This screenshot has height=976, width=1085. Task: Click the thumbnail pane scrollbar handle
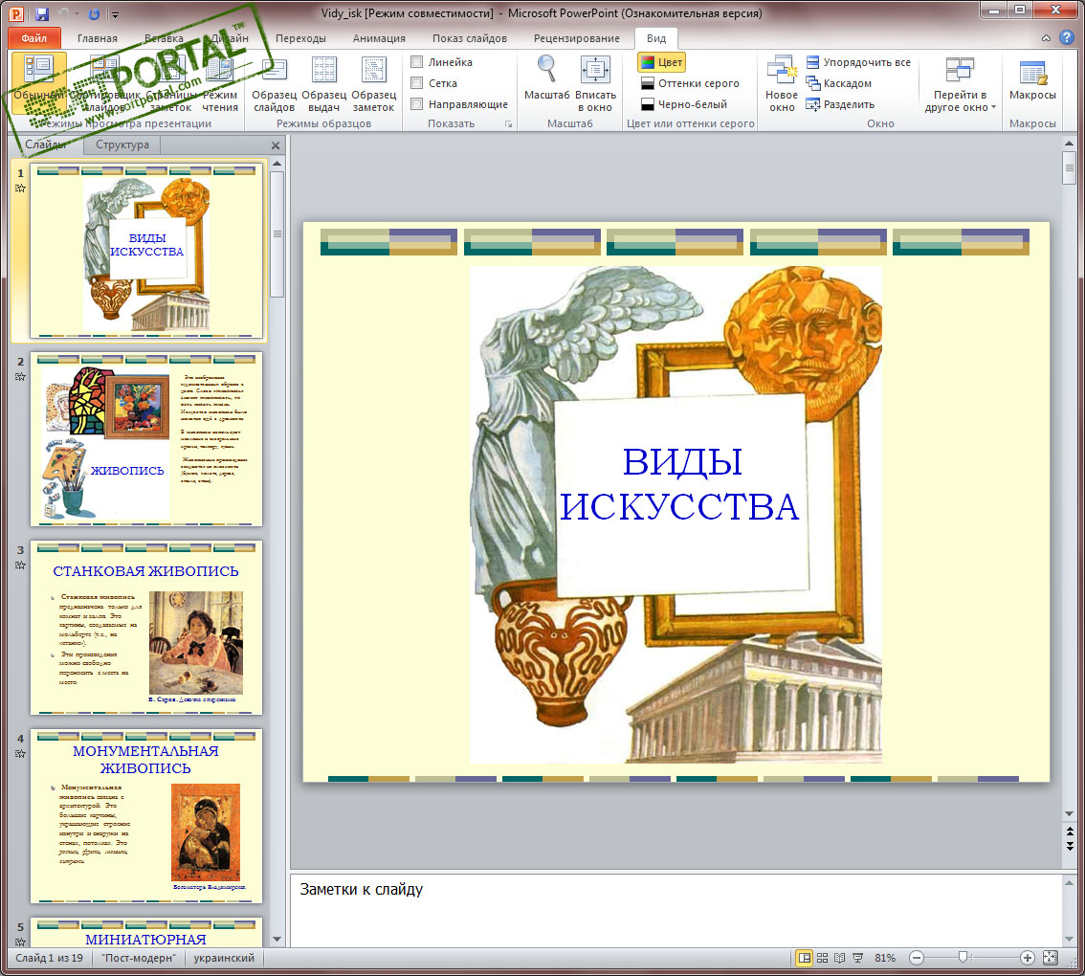coord(277,234)
